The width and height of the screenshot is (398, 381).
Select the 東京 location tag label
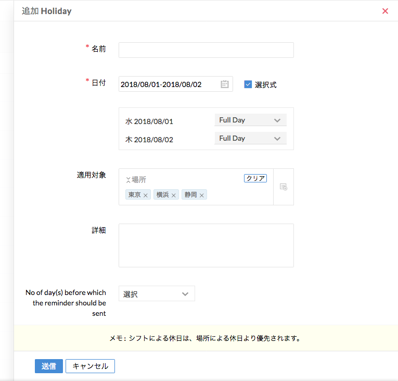pos(134,195)
